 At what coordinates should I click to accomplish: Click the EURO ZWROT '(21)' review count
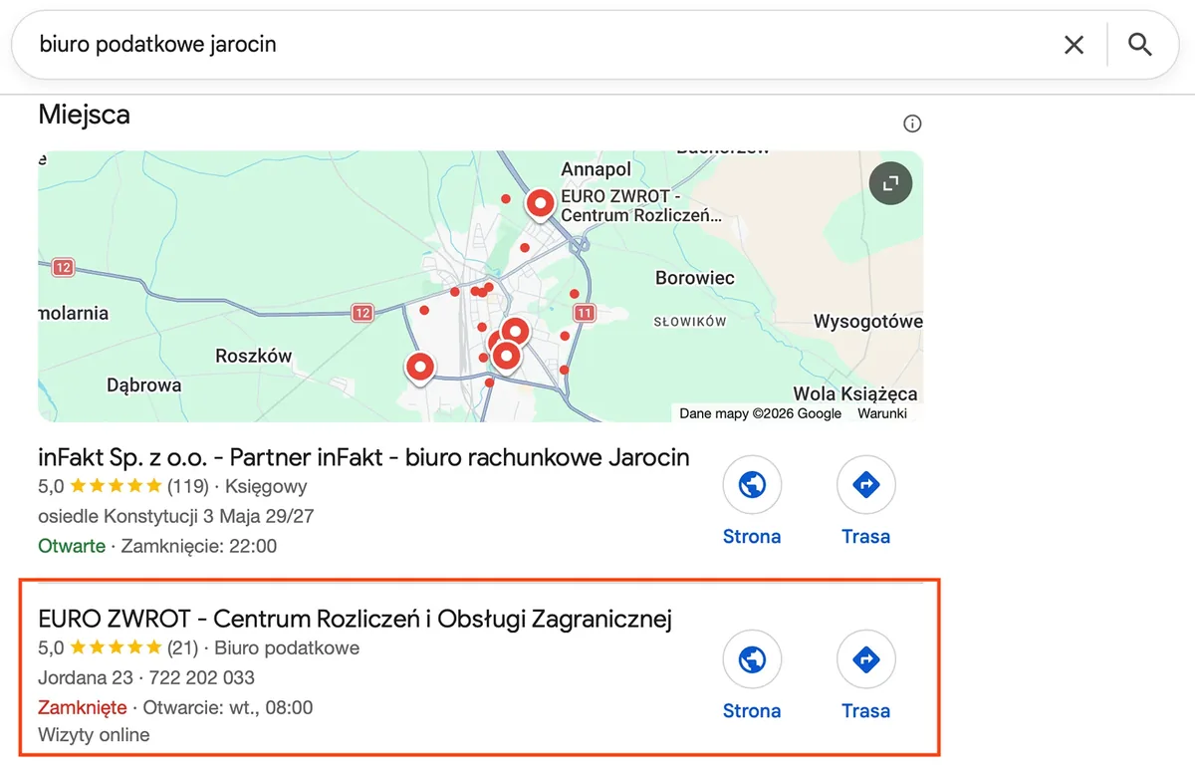tap(182, 648)
